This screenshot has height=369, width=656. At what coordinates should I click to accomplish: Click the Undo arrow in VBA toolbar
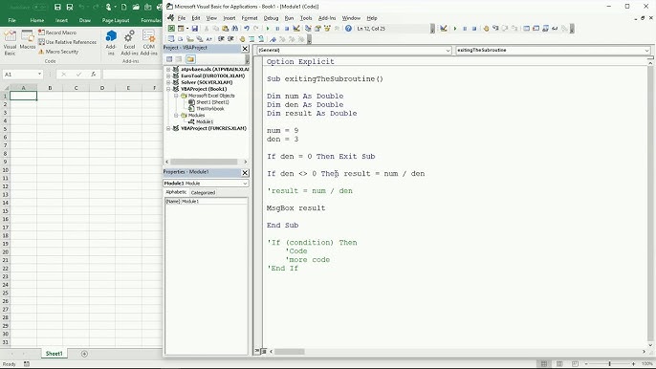point(247,29)
